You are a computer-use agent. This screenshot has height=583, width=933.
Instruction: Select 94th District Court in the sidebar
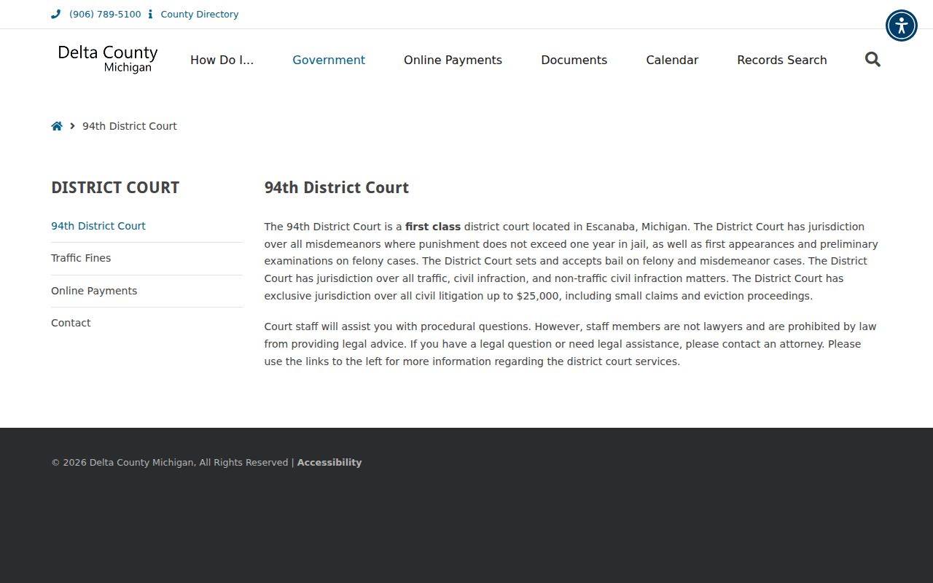(x=98, y=226)
